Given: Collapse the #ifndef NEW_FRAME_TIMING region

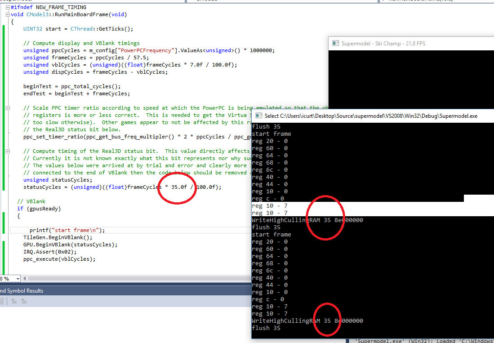Looking at the screenshot, I should pyautogui.click(x=8, y=7).
